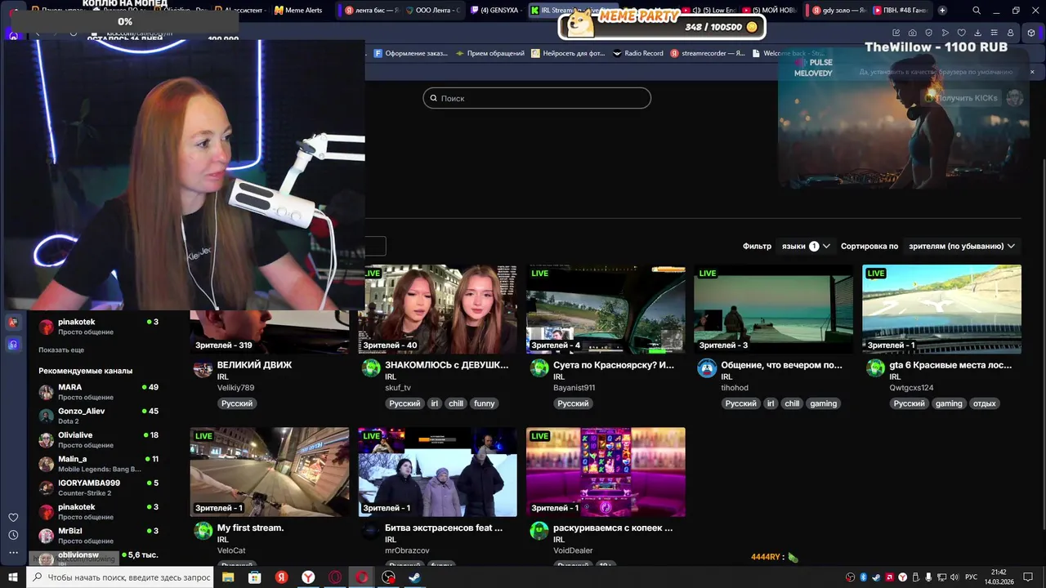The image size is (1046, 588).
Task: Open раскуриваемся с копеек stream thumbnail
Action: [606, 472]
